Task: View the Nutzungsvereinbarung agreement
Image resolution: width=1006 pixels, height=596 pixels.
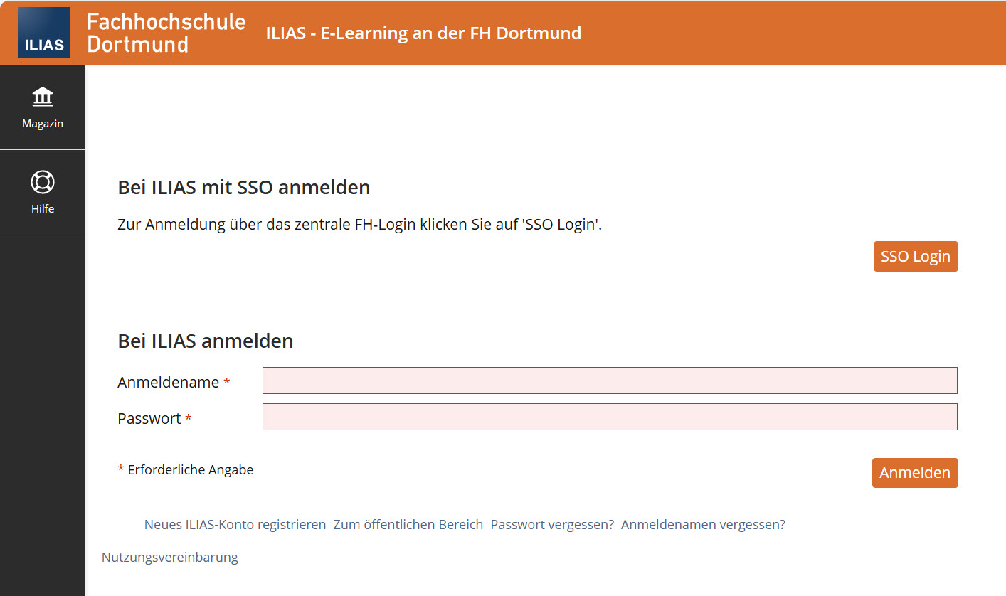Action: [x=169, y=557]
